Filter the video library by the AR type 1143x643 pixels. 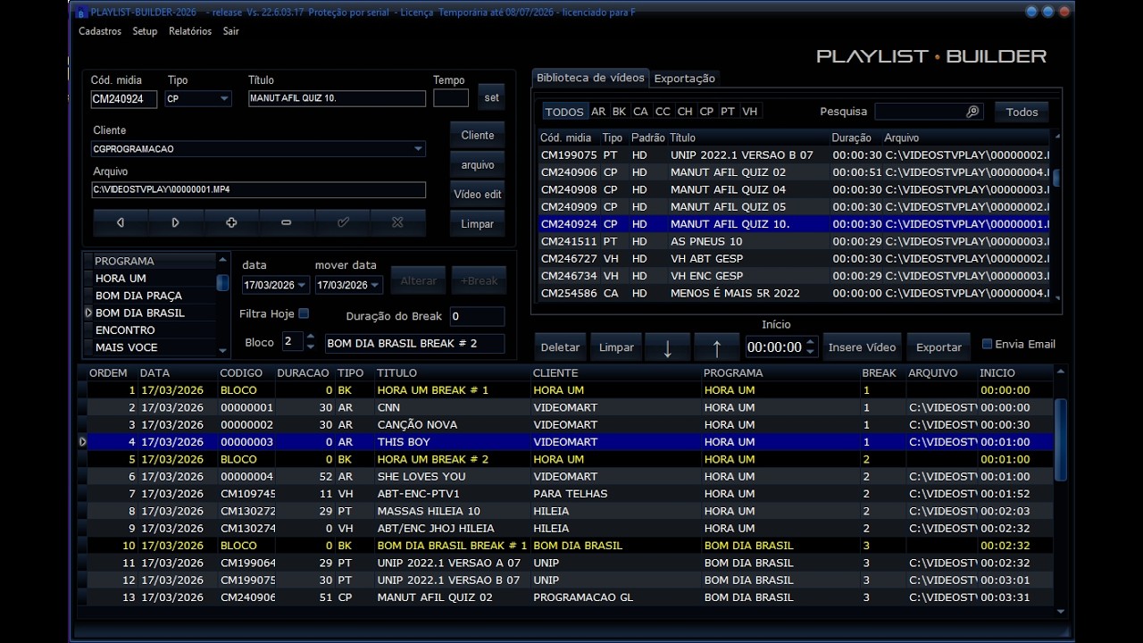tap(598, 112)
